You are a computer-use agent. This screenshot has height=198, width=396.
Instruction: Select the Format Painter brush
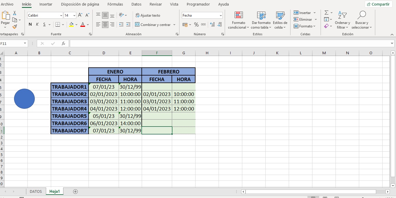(15, 27)
